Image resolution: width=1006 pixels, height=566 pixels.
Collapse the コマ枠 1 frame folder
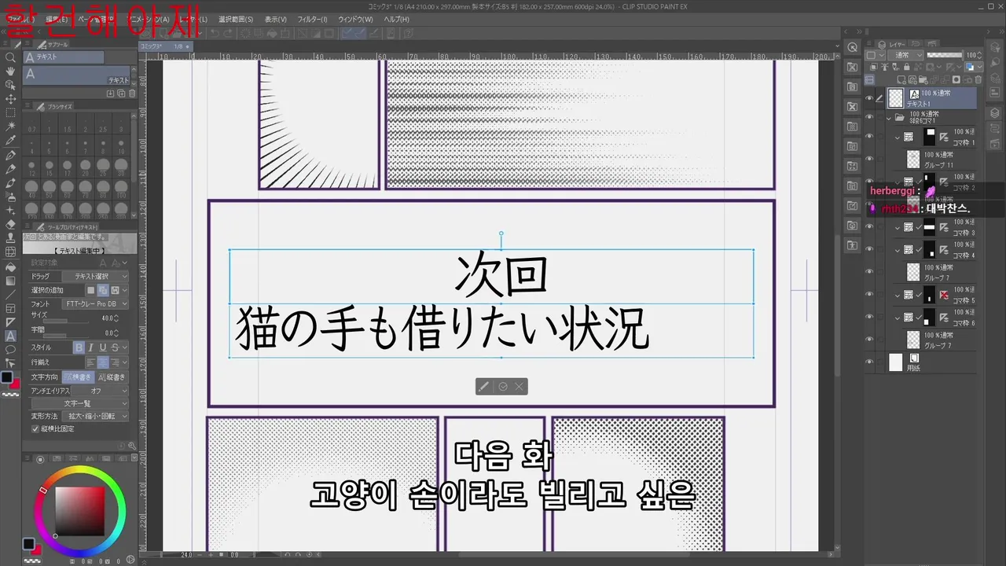click(x=898, y=137)
